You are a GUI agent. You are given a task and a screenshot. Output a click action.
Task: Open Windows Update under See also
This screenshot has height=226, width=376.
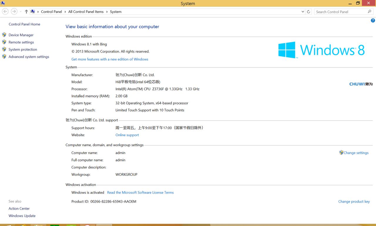click(22, 216)
